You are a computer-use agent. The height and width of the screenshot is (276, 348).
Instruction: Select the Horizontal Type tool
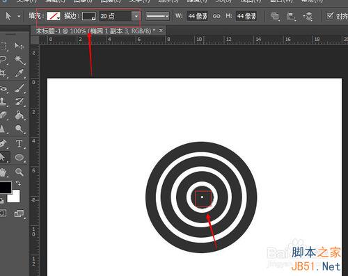pos(19,144)
